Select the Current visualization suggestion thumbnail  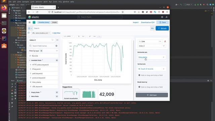(71, 94)
